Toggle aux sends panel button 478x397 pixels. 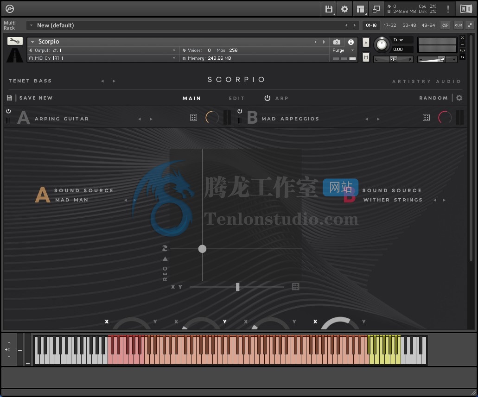pyautogui.click(x=459, y=25)
